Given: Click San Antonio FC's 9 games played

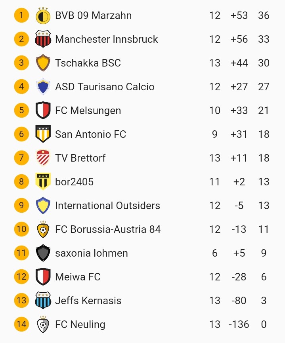Looking at the screenshot, I should [x=215, y=134].
